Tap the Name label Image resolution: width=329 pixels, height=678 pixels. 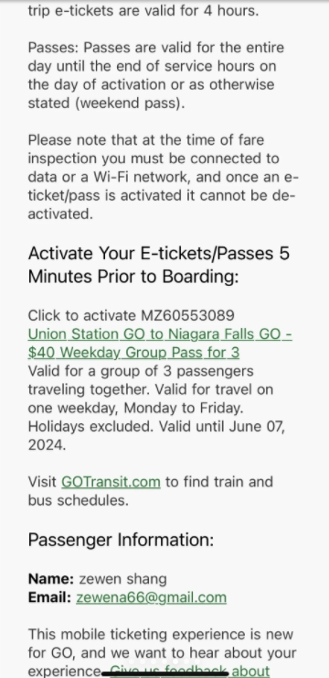click(x=51, y=578)
